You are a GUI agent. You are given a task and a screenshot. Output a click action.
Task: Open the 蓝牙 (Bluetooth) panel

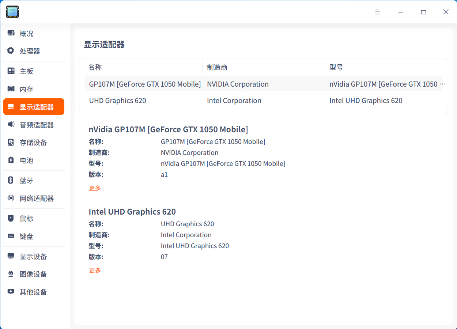(x=26, y=180)
